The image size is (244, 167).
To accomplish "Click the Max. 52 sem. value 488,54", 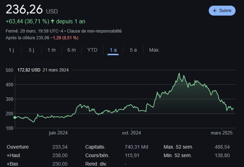I will coord(222,147).
